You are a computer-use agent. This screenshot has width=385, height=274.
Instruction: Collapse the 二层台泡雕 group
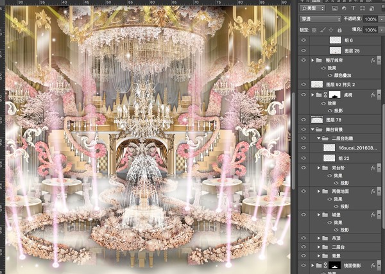319,138
